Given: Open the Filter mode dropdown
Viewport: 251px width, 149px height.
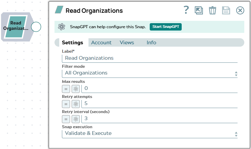Looking at the screenshot, I should 150,73.
